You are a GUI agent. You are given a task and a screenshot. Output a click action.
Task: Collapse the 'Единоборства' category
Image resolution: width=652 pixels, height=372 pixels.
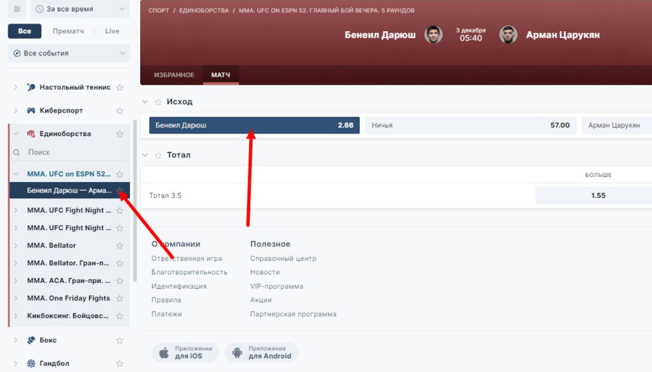click(x=16, y=134)
